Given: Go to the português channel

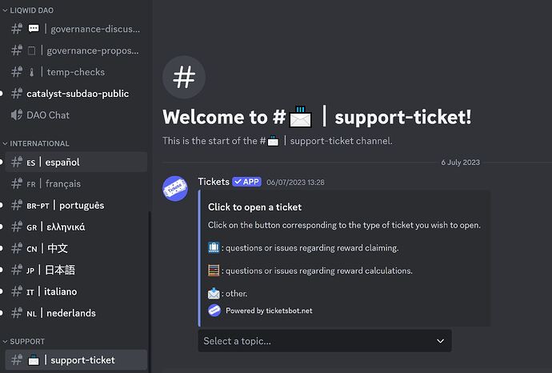Looking at the screenshot, I should pos(76,205).
